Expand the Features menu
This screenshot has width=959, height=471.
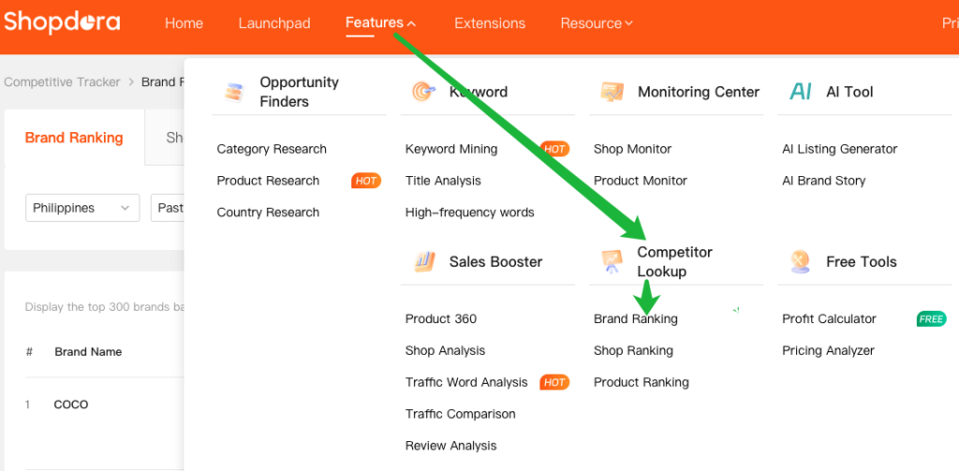tap(380, 23)
